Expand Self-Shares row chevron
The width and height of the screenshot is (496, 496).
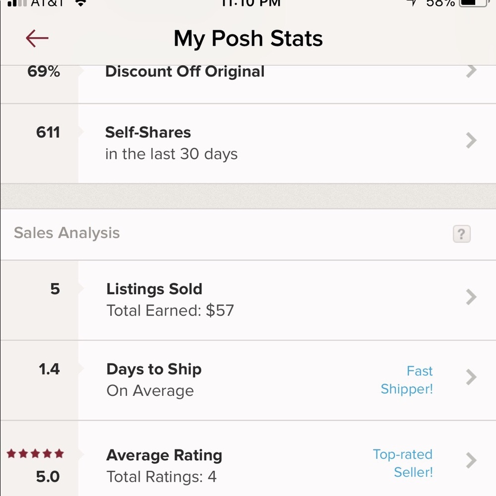point(471,141)
